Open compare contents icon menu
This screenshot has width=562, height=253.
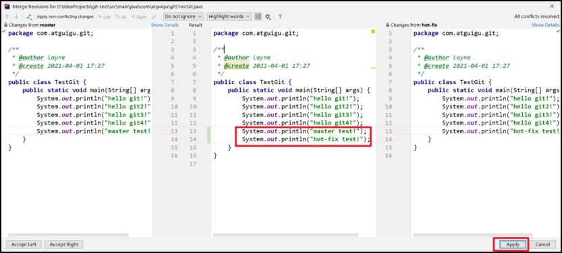[x=30, y=17]
